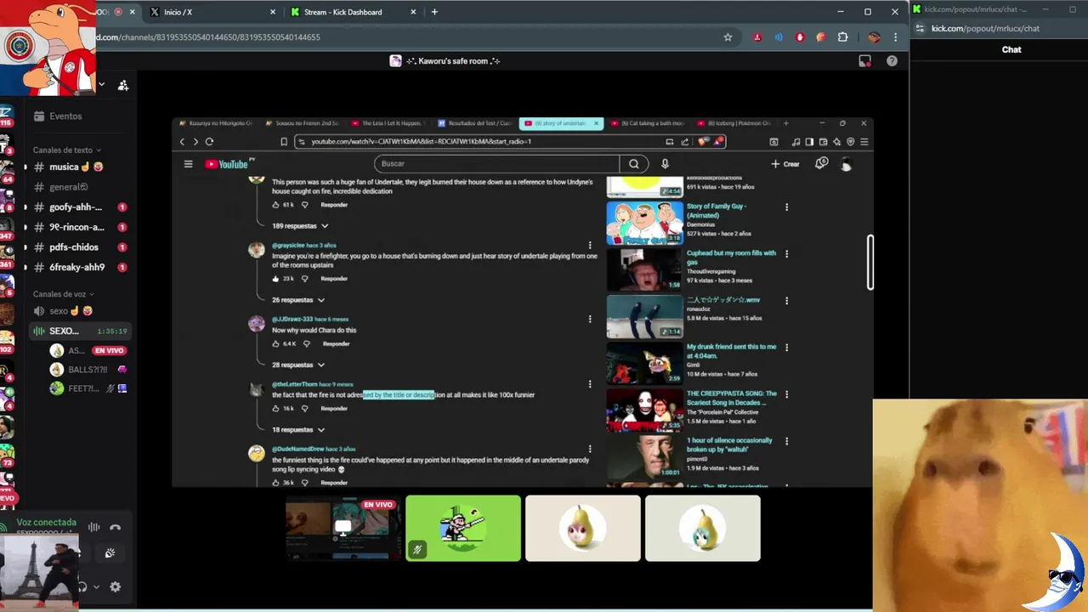Collapse the Canales de texto category
Screen dimensions: 1088x612
(66, 150)
